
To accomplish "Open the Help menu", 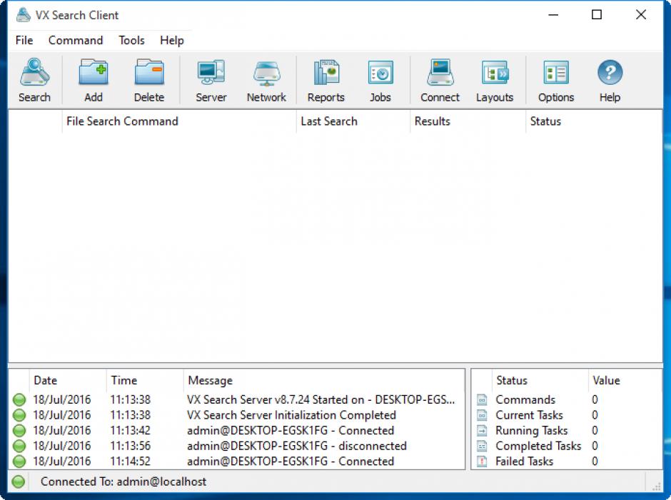I will coord(171,40).
